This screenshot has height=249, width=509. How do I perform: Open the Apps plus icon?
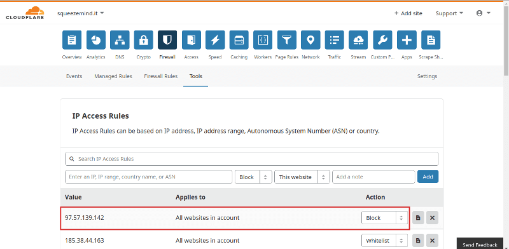(x=407, y=40)
